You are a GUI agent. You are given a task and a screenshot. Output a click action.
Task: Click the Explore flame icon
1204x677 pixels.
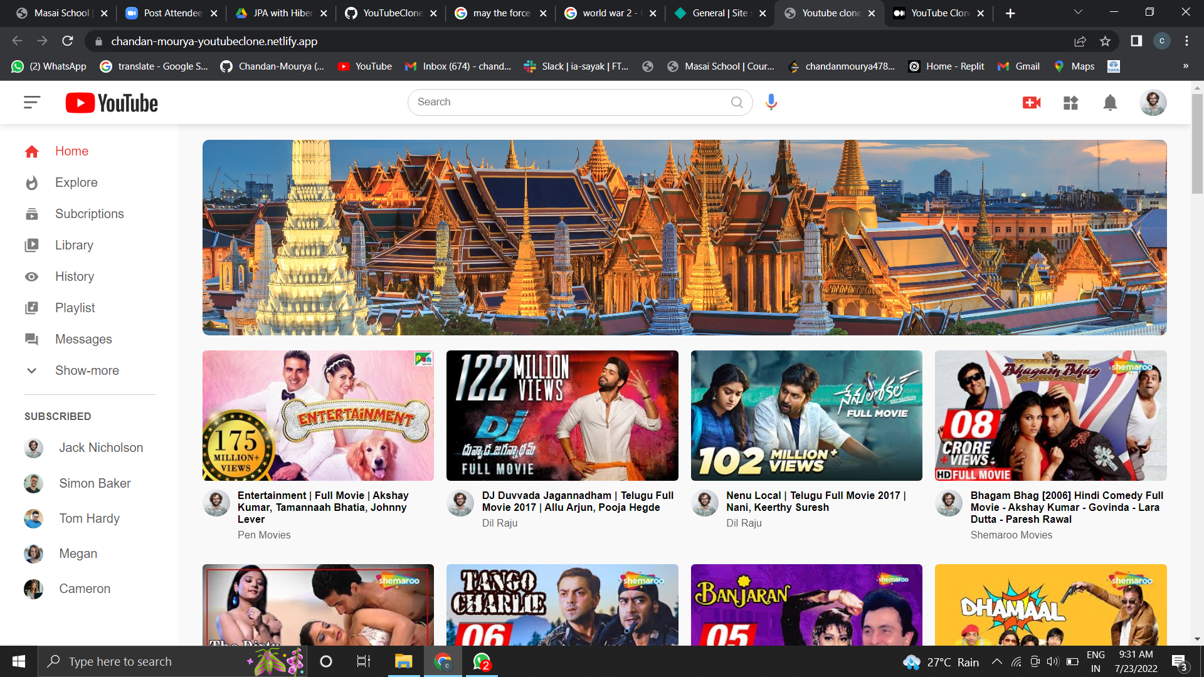[32, 182]
